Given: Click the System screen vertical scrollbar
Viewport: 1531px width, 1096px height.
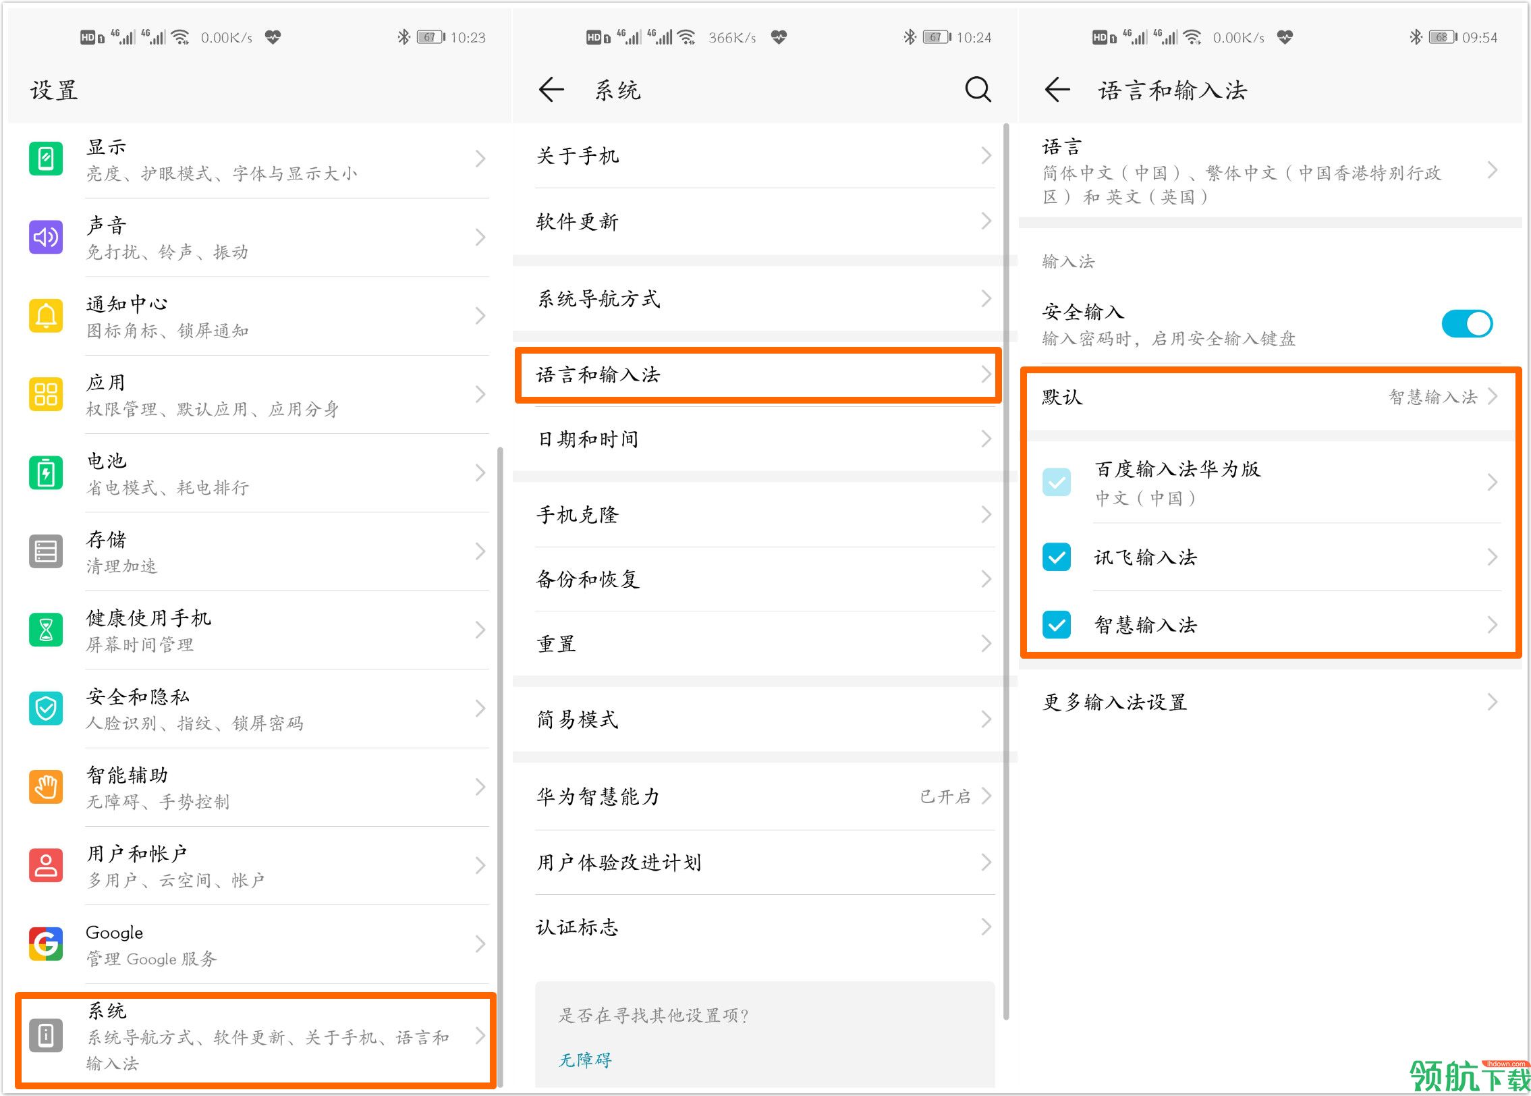Looking at the screenshot, I should tap(1006, 571).
